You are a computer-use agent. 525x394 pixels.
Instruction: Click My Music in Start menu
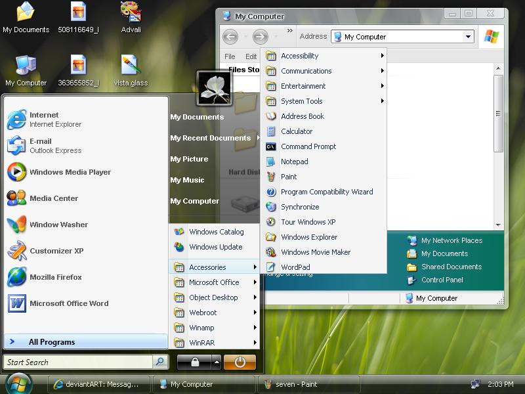[x=187, y=180]
